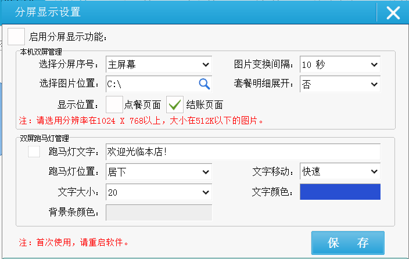Click the 结账页面 label text
Viewport: 409px width, 259px height.
point(204,105)
